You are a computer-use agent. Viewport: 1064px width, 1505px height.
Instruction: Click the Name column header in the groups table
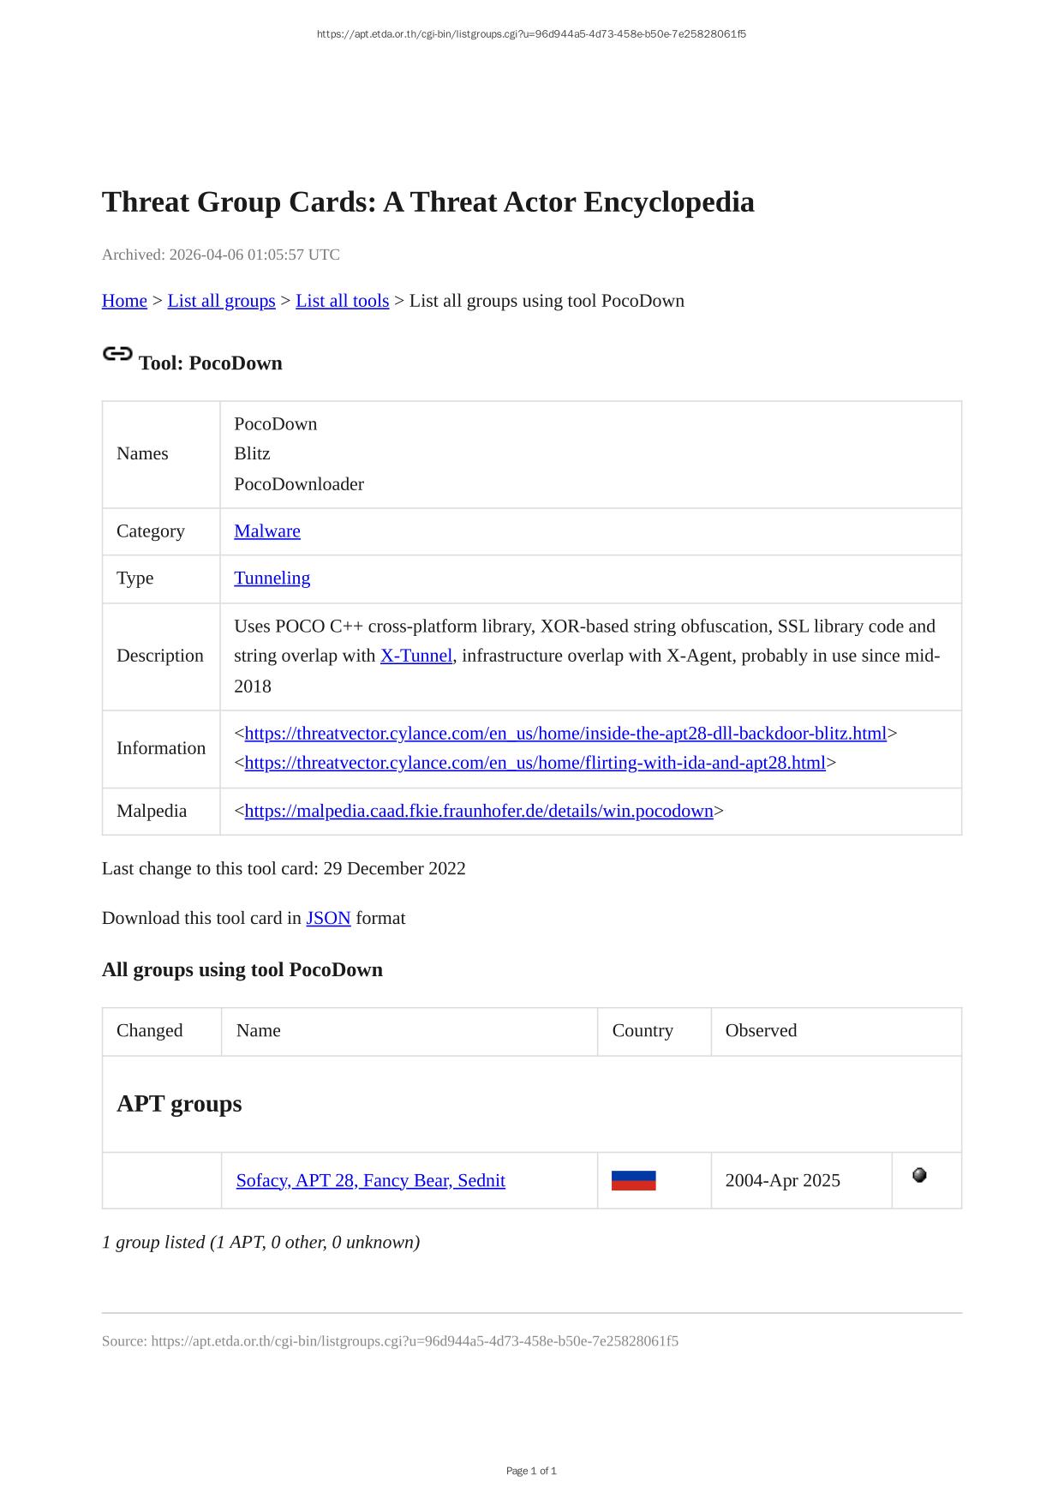coord(259,1030)
